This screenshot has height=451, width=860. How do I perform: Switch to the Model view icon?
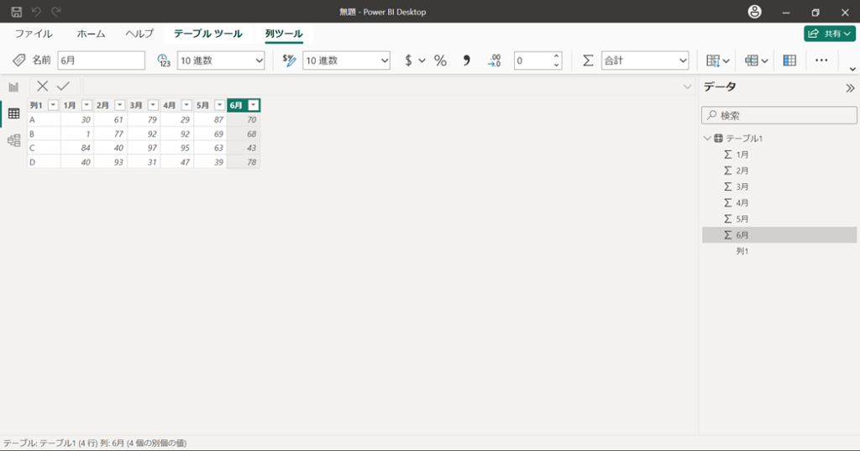[13, 140]
